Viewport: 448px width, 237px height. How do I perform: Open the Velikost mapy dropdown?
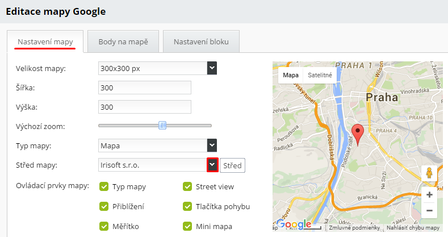(212, 69)
